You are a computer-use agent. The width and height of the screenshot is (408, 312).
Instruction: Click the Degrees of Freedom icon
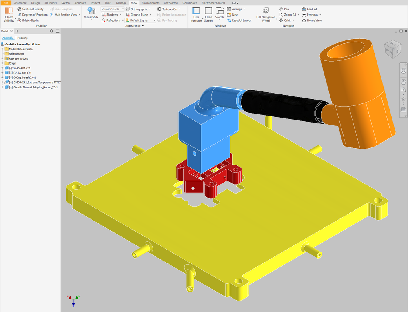19,15
